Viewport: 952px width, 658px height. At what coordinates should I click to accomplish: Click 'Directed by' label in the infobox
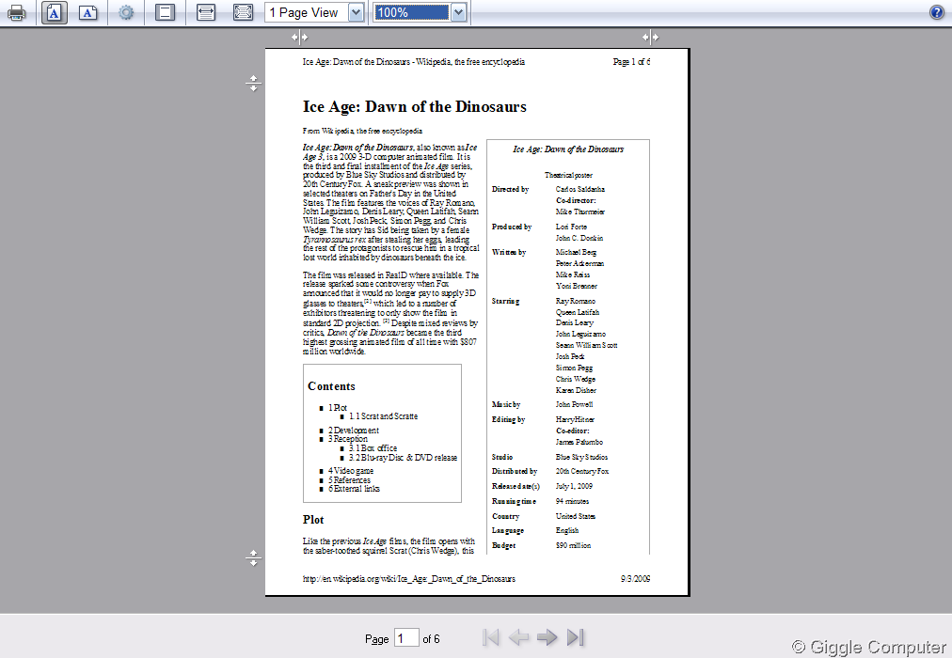pos(510,189)
